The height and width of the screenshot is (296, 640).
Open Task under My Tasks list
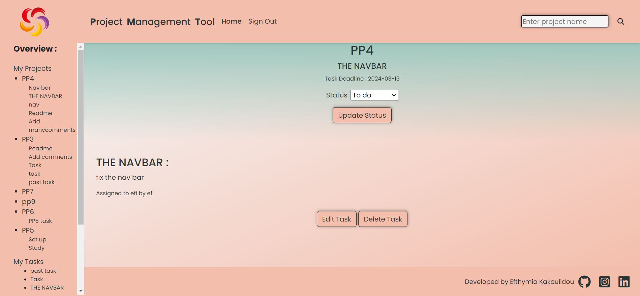[x=36, y=279]
